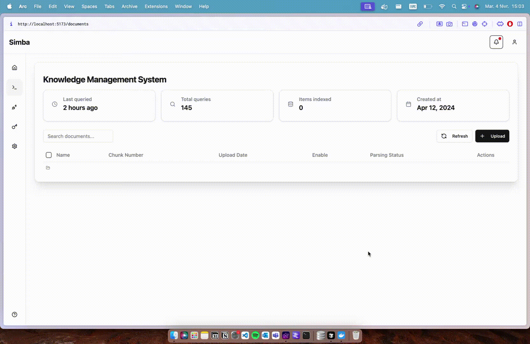Click the Simba logo text
Viewport: 530px width, 344px height.
point(19,42)
